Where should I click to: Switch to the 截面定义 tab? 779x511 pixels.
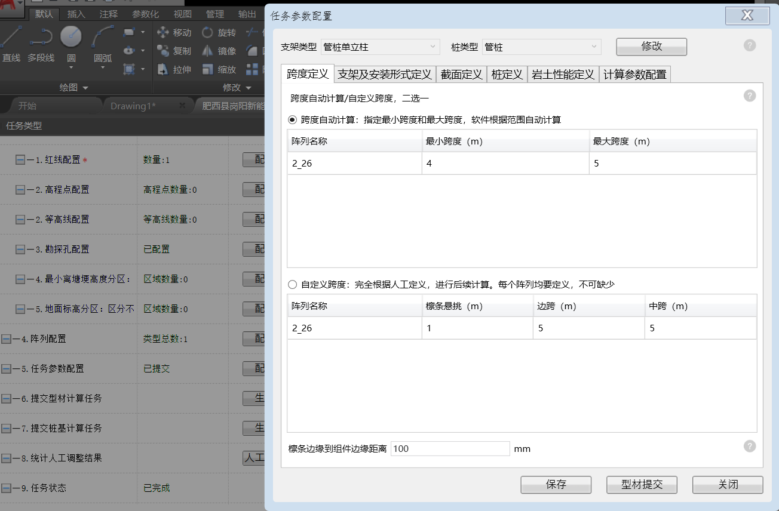(461, 75)
